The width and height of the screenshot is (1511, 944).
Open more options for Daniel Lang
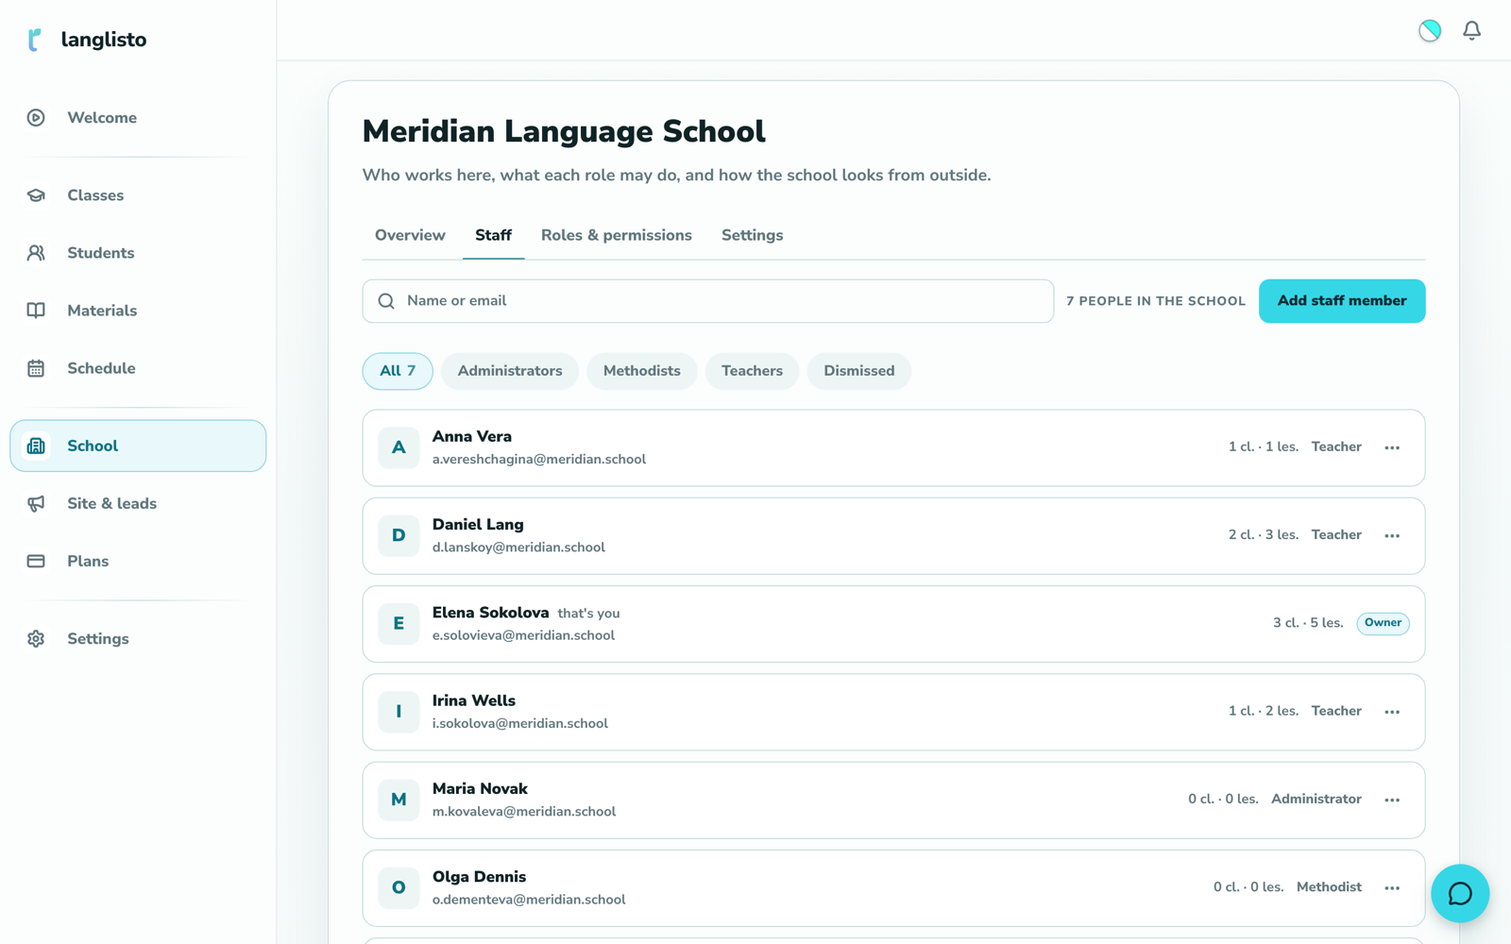click(x=1392, y=535)
